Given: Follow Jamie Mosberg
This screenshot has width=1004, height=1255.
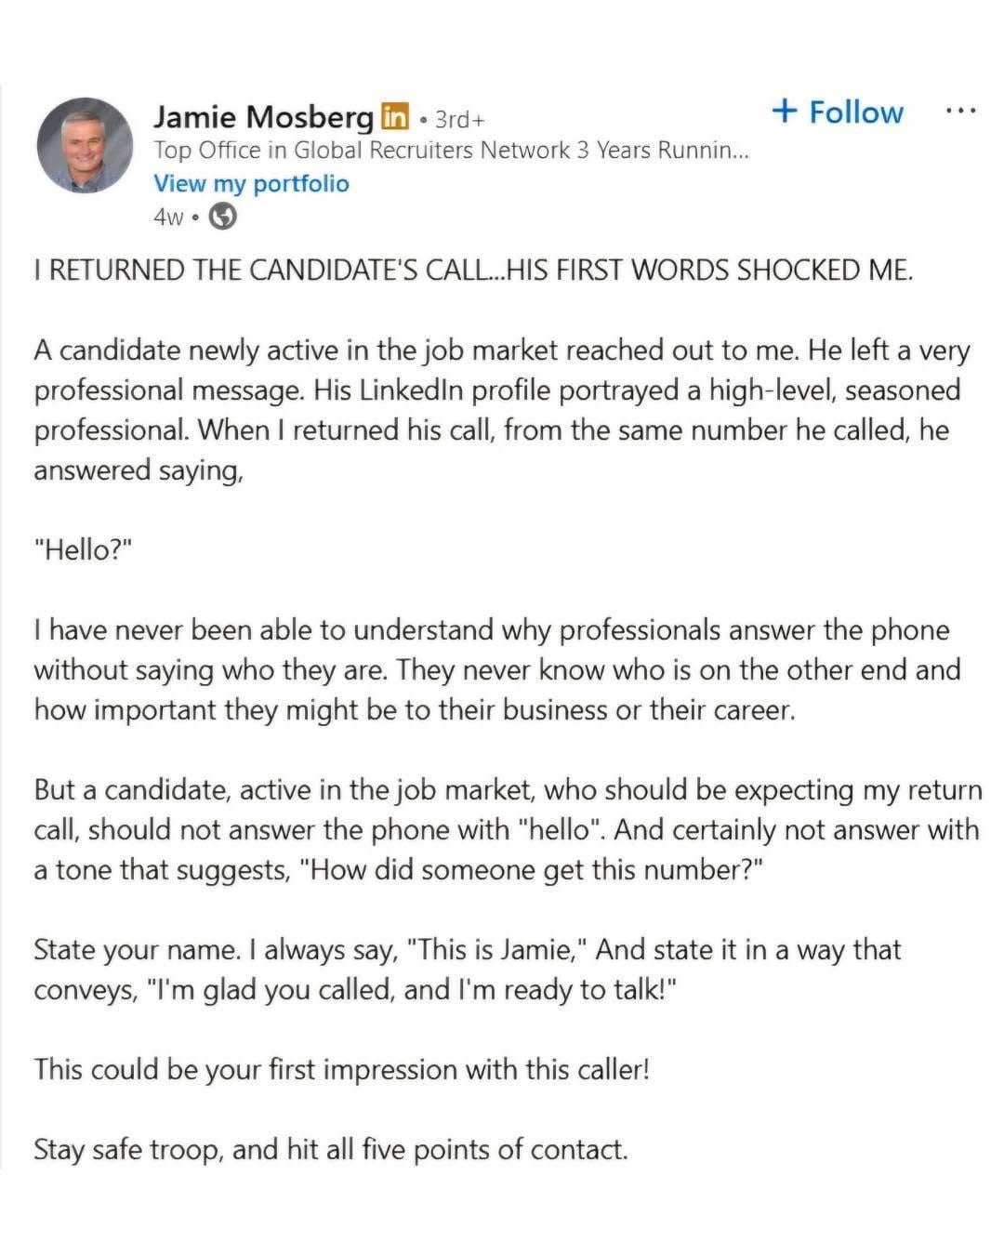Looking at the screenshot, I should (855, 112).
